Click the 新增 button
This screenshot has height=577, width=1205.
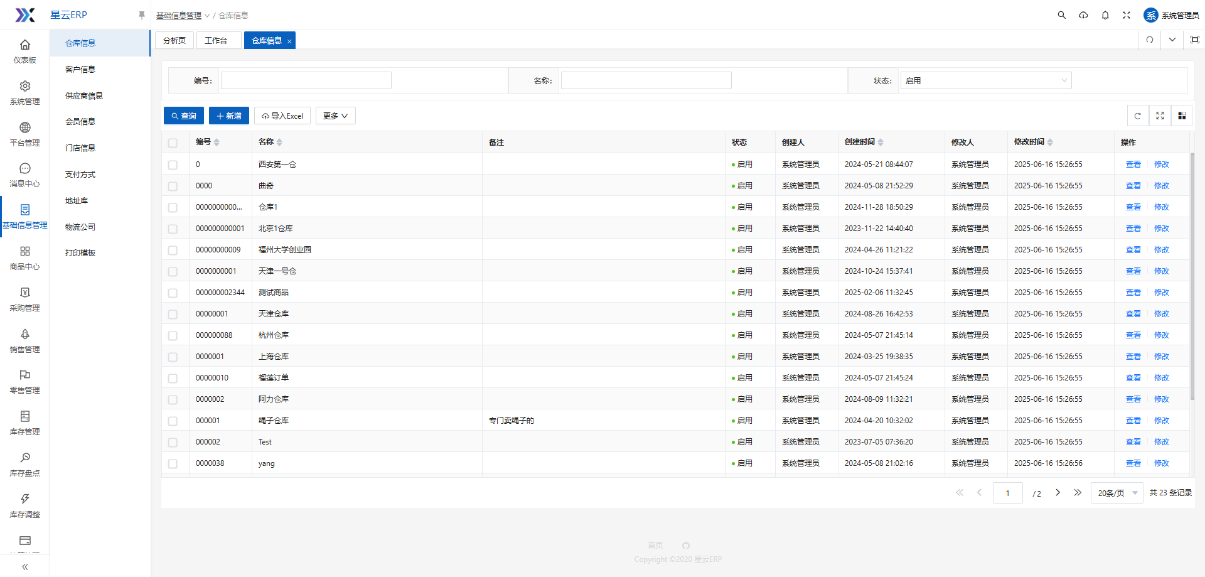pyautogui.click(x=229, y=116)
